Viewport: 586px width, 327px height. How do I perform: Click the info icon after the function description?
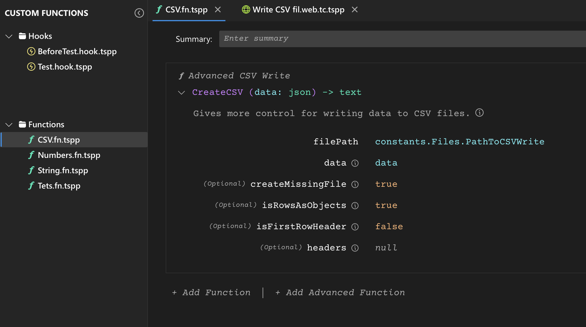(480, 113)
